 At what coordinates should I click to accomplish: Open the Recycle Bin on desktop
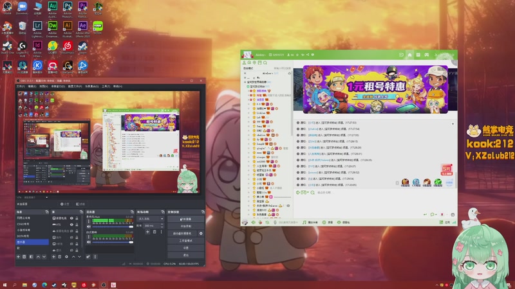(x=23, y=28)
